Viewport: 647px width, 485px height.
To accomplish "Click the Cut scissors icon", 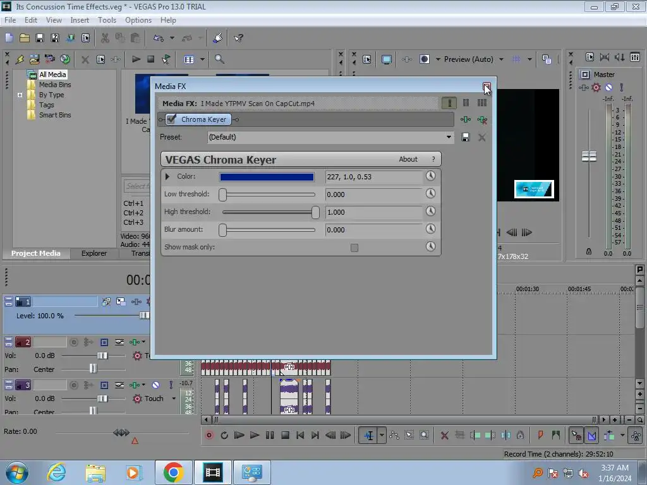I will click(x=105, y=39).
